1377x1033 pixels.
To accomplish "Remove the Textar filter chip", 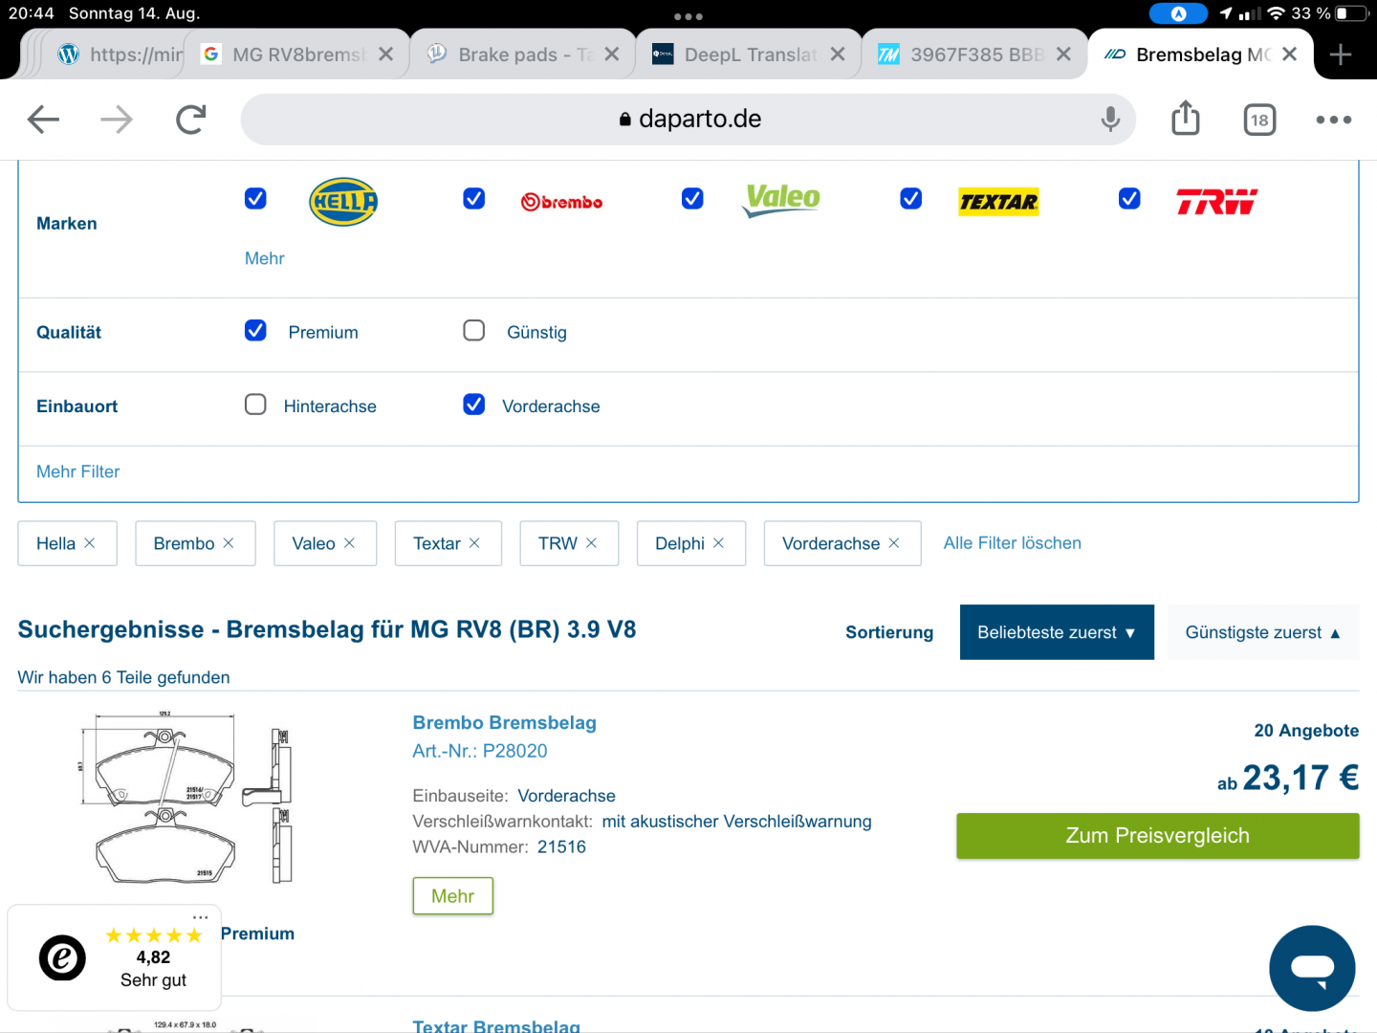I will (x=474, y=543).
